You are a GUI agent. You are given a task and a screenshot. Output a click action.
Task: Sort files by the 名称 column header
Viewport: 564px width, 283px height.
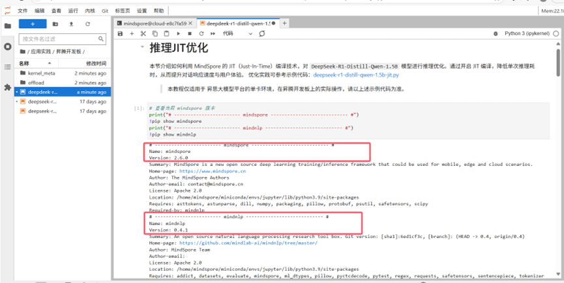pyautogui.click(x=24, y=63)
